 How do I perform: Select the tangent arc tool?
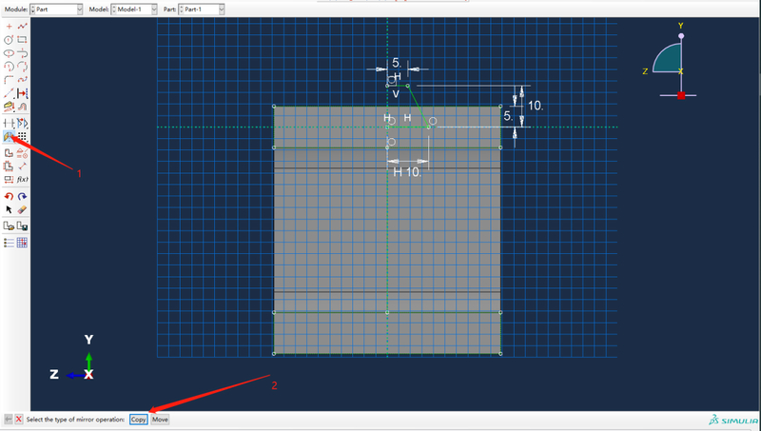click(x=22, y=53)
